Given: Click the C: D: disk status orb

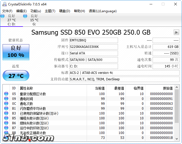Looking at the screenshot, I should (3, 16).
